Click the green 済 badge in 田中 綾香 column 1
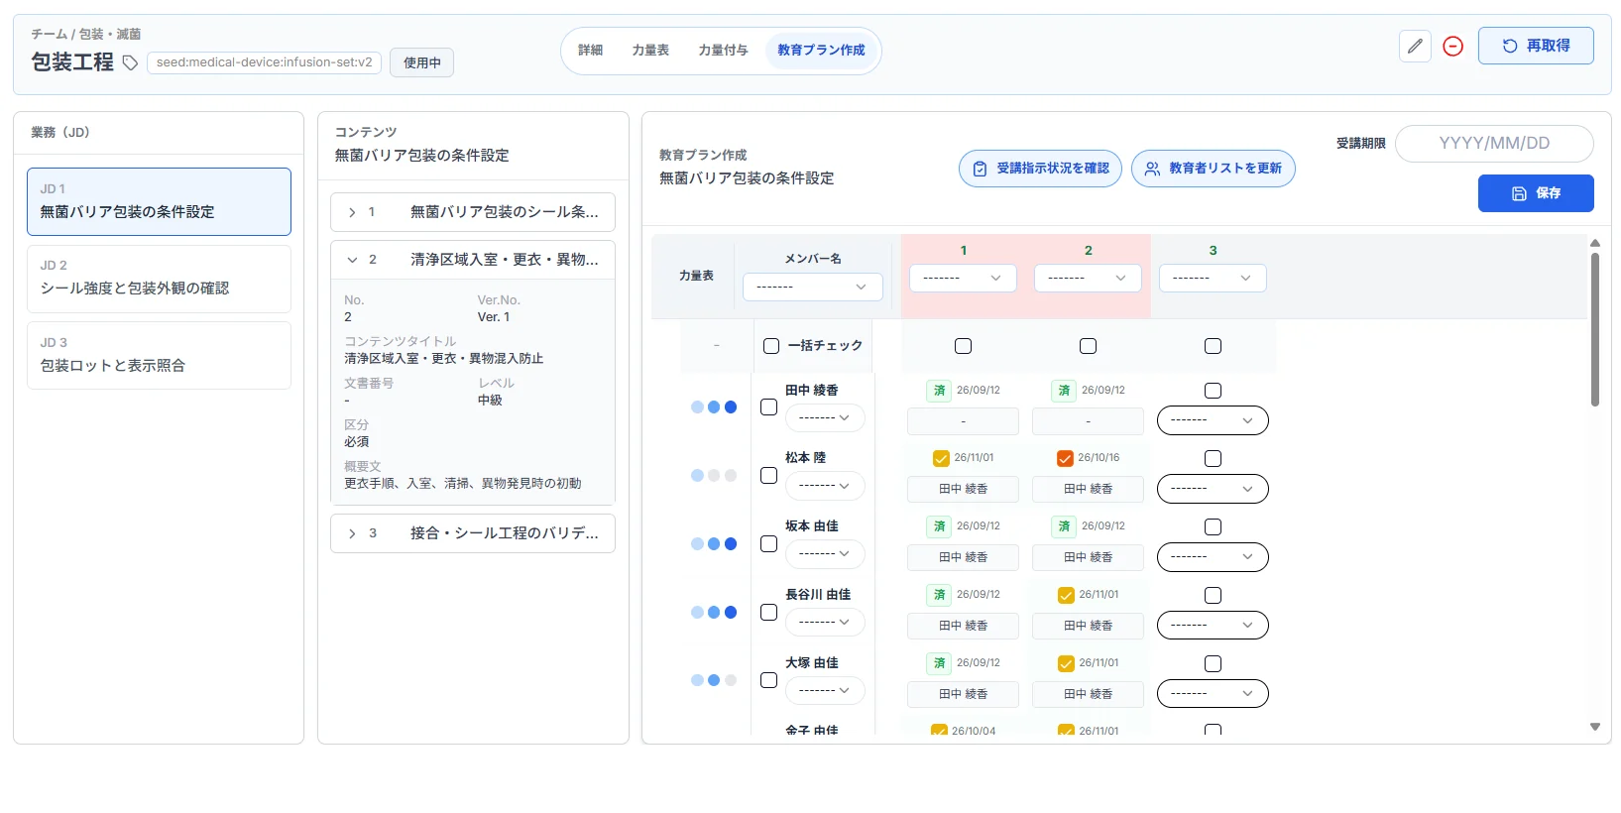Image resolution: width=1621 pixels, height=813 pixels. point(939,391)
